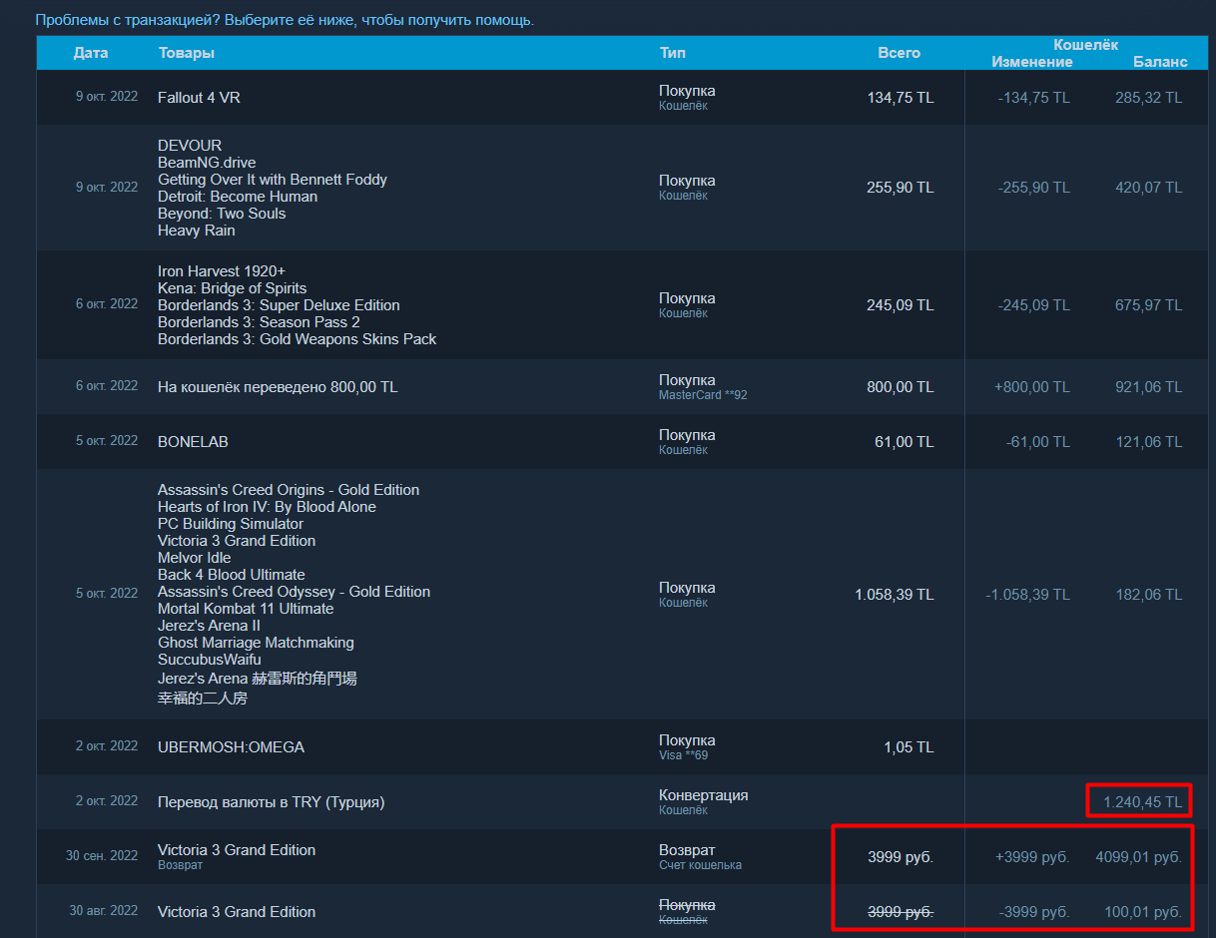Click the 100,01 руб. balance value
The height and width of the screenshot is (938, 1216).
coord(1142,912)
